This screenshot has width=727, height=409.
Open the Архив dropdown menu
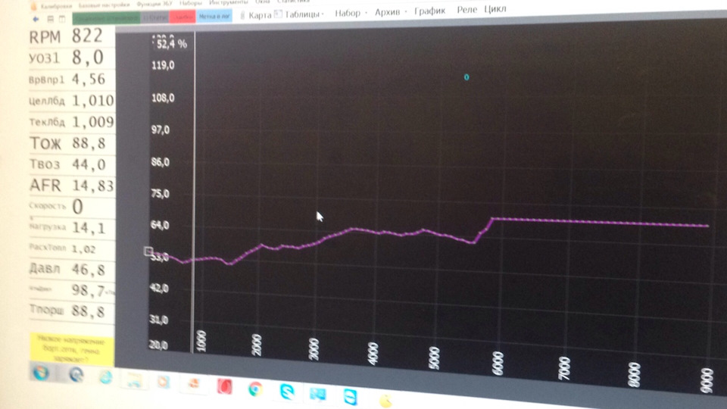tap(390, 12)
